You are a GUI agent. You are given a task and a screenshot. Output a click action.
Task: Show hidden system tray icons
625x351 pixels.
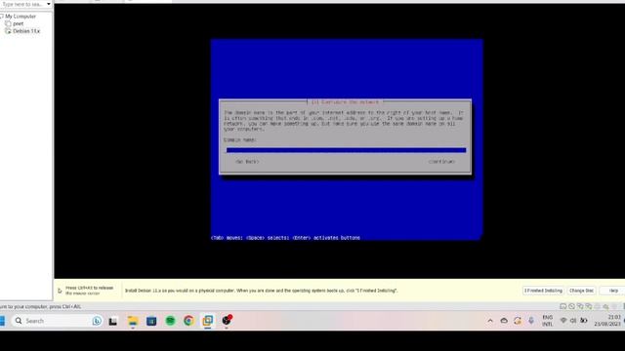pos(490,321)
